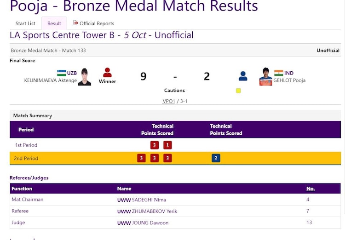The image size is (345, 240).
Task: Click the India flag icon
Action: tap(278, 73)
